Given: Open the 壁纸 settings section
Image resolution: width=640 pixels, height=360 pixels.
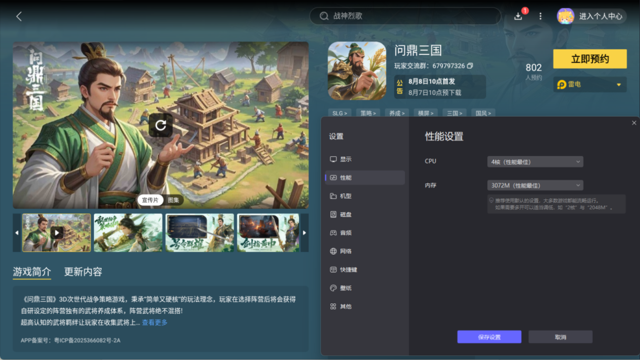Looking at the screenshot, I should point(365,288).
